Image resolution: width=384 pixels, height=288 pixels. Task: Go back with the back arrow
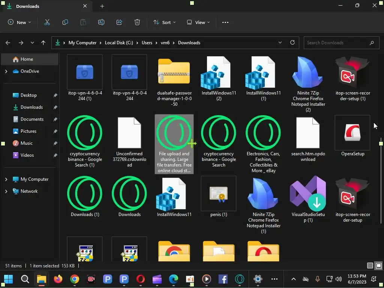(x=8, y=43)
